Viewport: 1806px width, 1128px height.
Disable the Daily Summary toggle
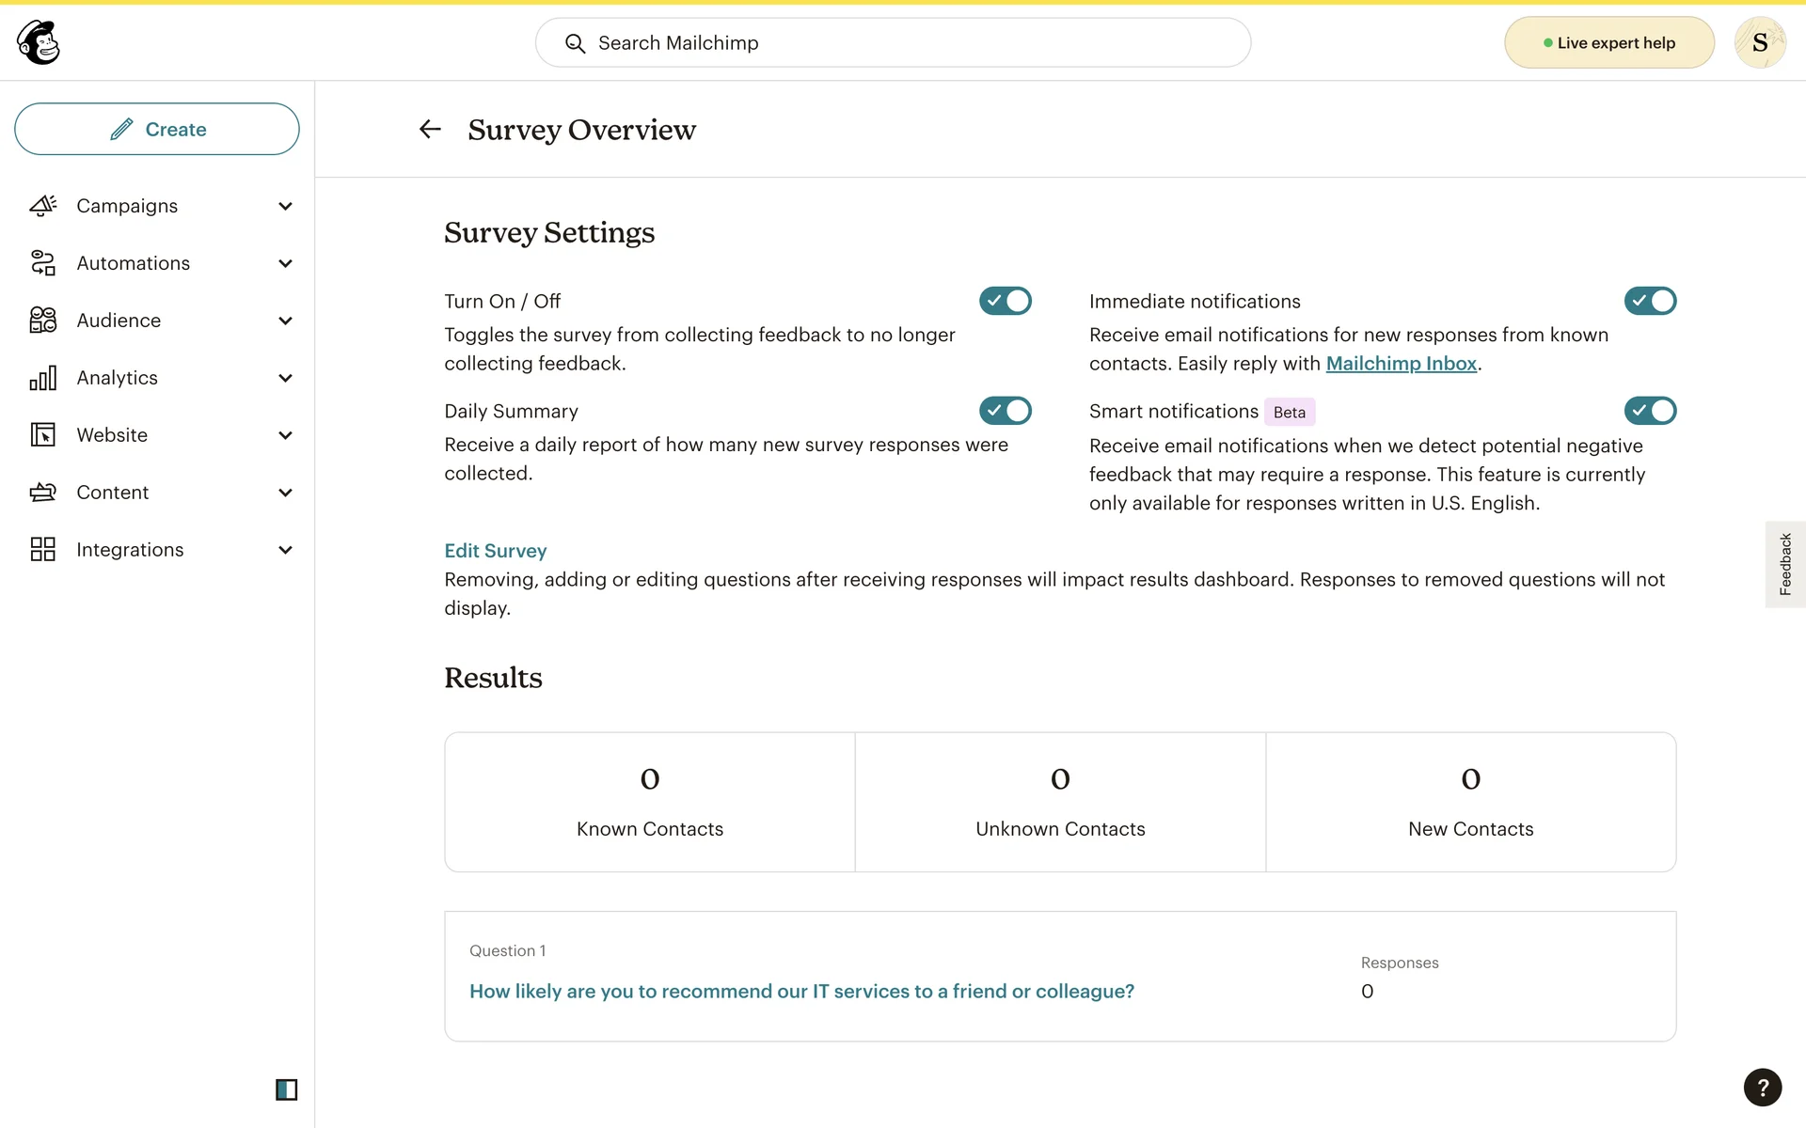[1005, 411]
